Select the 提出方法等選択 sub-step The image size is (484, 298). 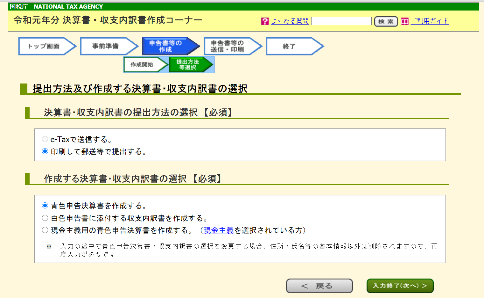191,64
